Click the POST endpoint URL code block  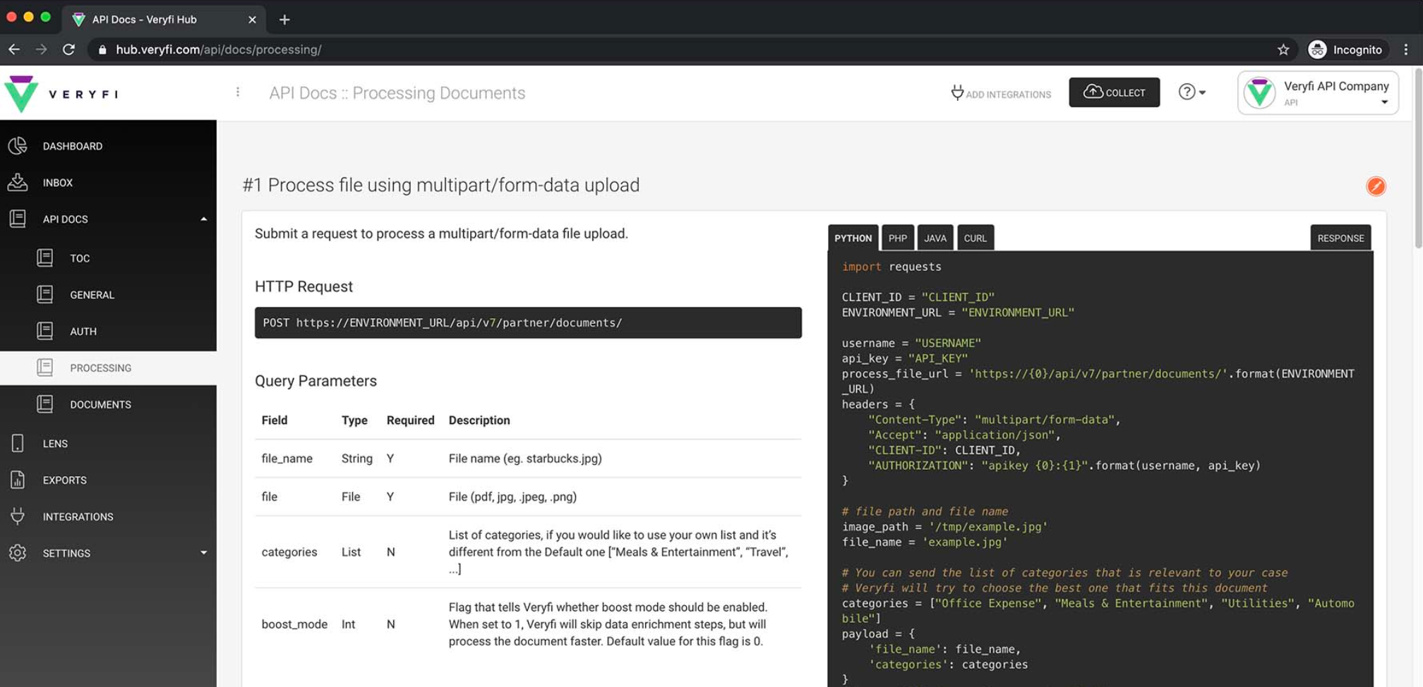[528, 322]
